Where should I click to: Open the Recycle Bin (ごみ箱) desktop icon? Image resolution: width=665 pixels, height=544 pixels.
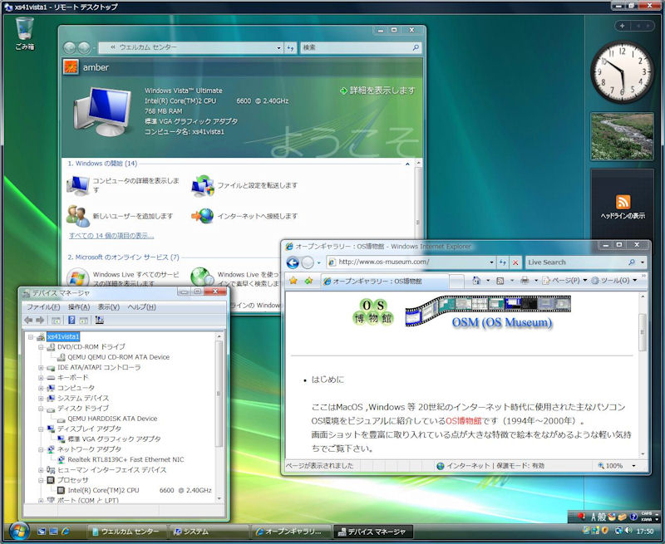tap(25, 33)
